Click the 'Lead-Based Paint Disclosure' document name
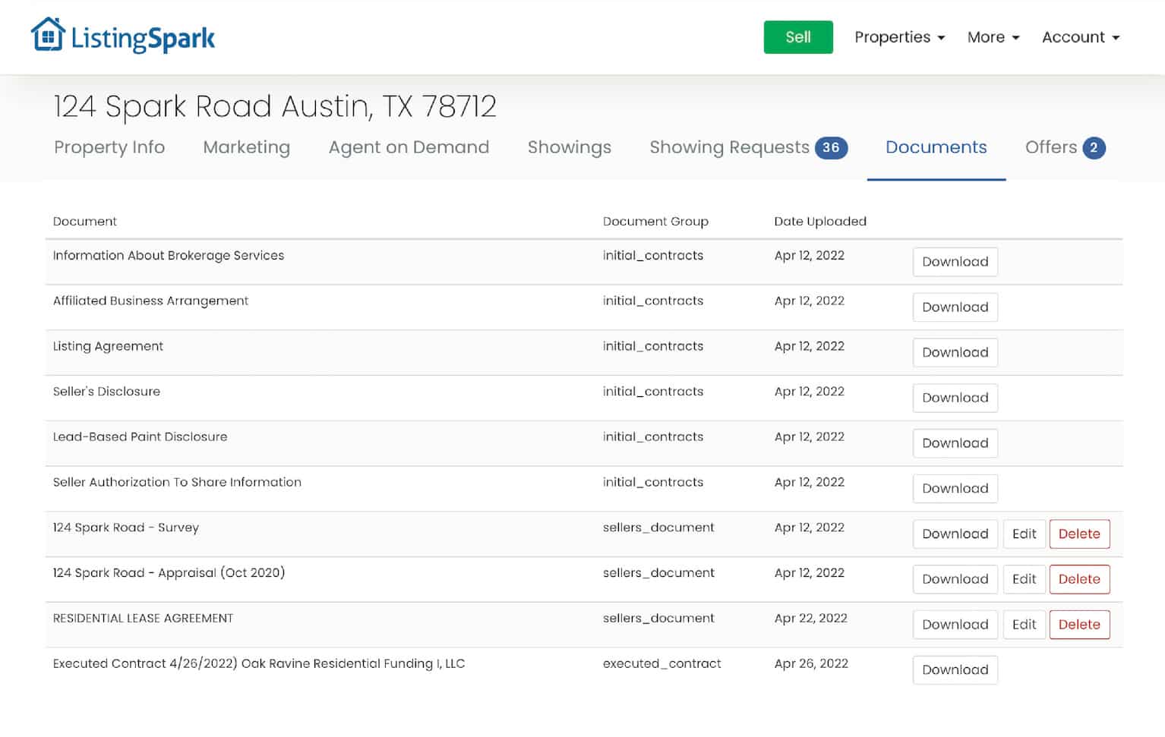The width and height of the screenshot is (1165, 737). pyautogui.click(x=140, y=437)
